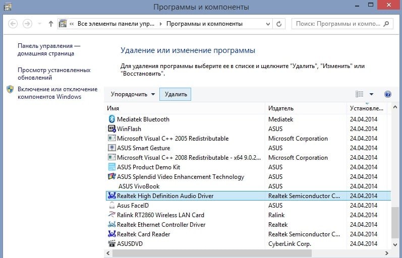Viewport: 402px width, 258px height.
Task: Click the vertical scrollbar thumb
Action: [395, 222]
